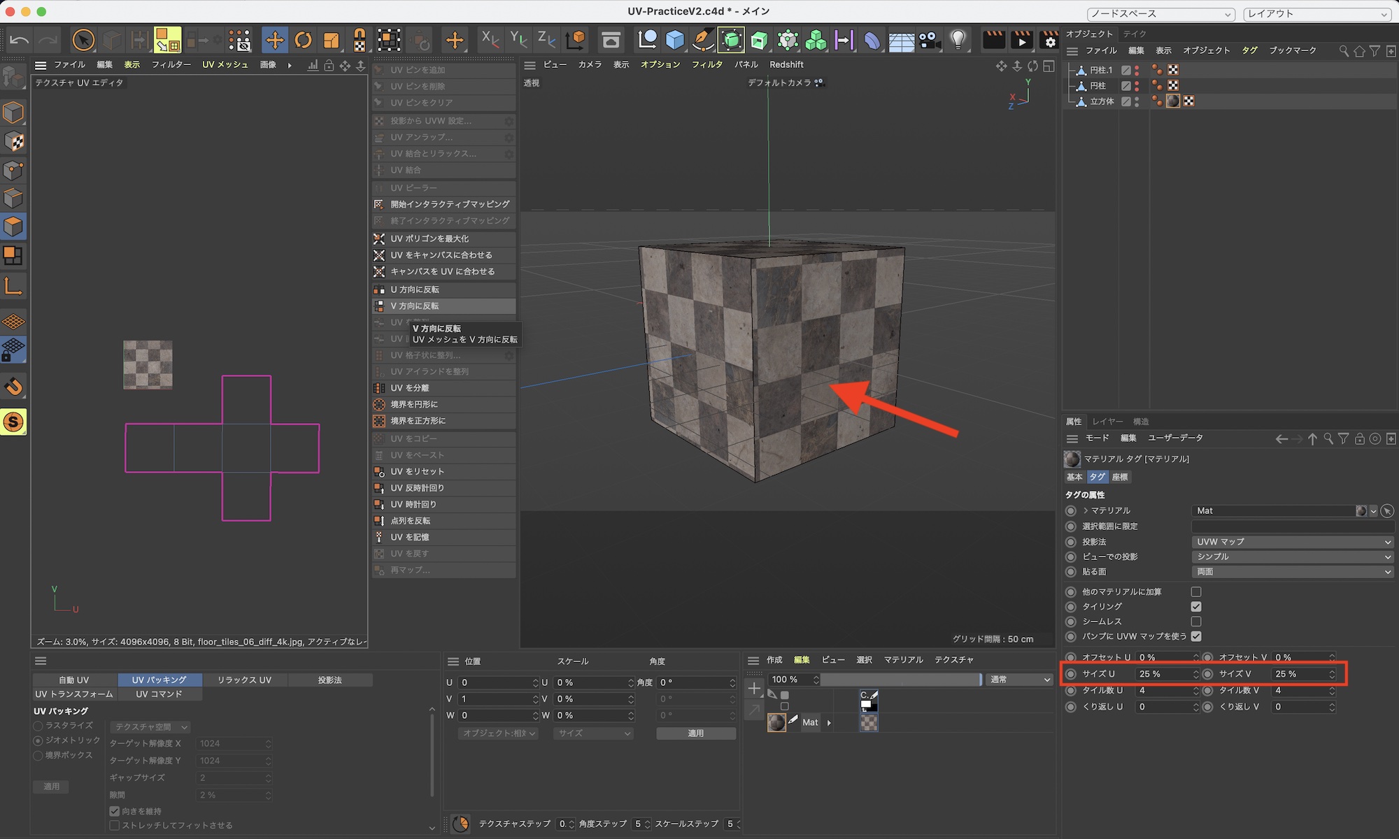Click the サイズ U value field
This screenshot has height=839, width=1399.
pos(1163,674)
